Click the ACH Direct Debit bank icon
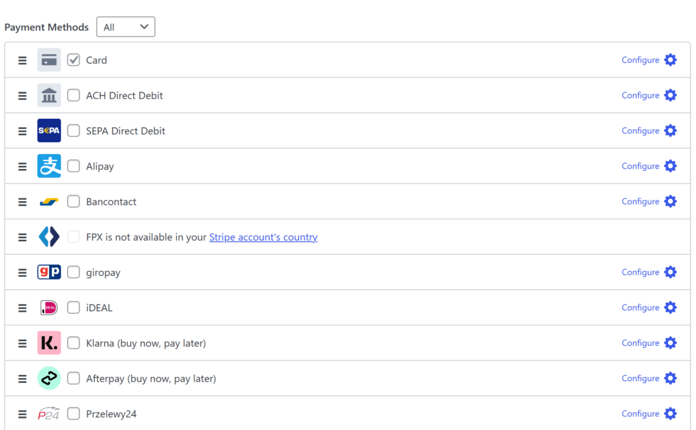 click(x=49, y=95)
